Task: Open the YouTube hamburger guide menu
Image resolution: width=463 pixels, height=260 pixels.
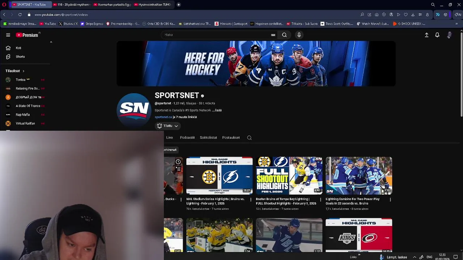Action: click(x=8, y=35)
